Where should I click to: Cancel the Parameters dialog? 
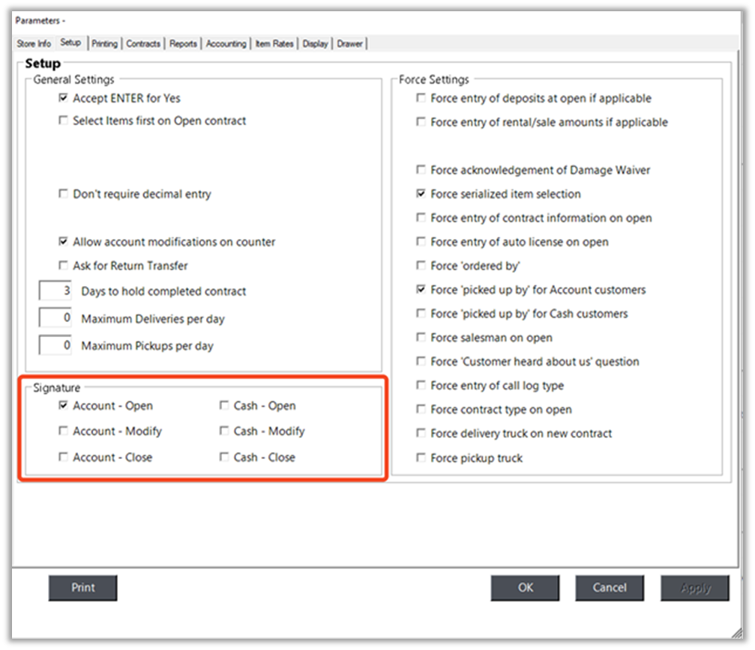pos(610,588)
